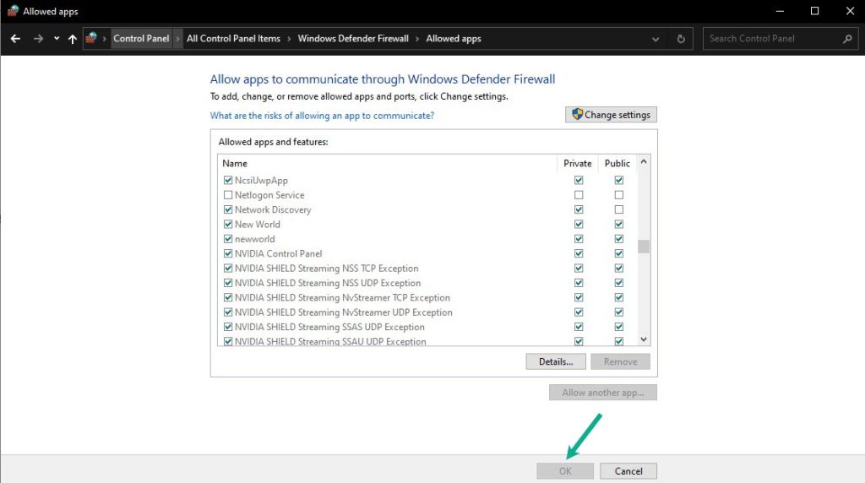Image resolution: width=865 pixels, height=483 pixels.
Task: Open risks of allowing an app link
Action: pyautogui.click(x=322, y=116)
